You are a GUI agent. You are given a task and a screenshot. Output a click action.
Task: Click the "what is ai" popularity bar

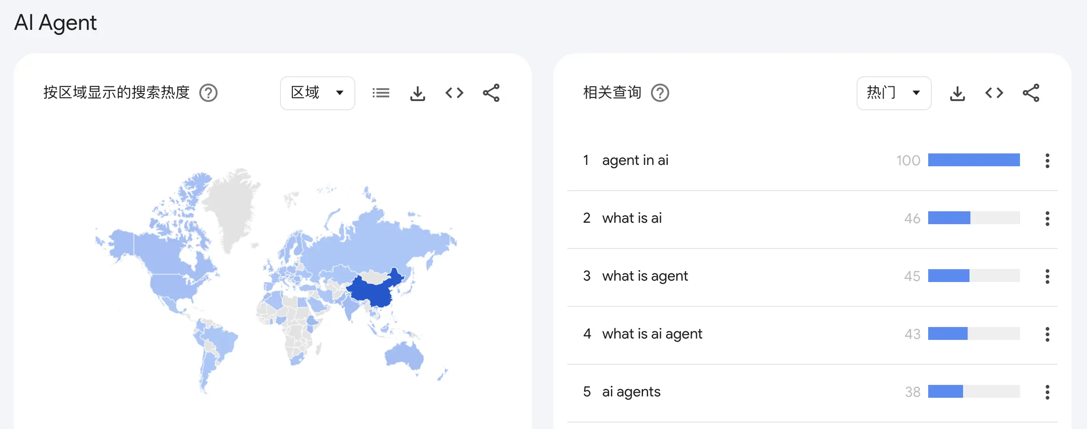[974, 218]
